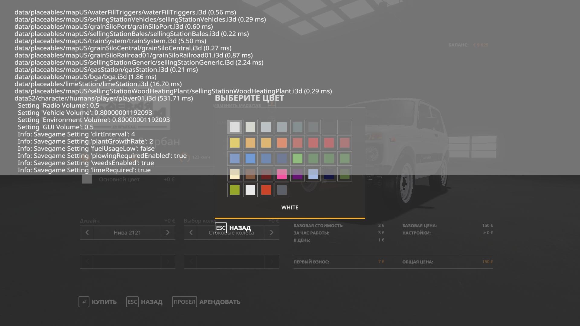Viewport: 580px width, 326px height.
Task: Switch to the next design after Нива 2121
Action: click(x=168, y=232)
